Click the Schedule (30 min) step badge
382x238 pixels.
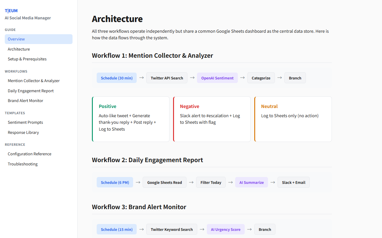click(x=117, y=78)
